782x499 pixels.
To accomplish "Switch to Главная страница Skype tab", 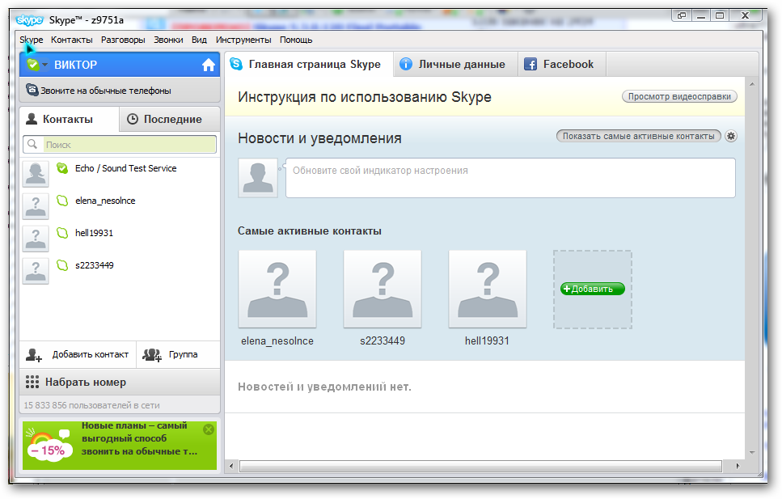I will click(309, 65).
